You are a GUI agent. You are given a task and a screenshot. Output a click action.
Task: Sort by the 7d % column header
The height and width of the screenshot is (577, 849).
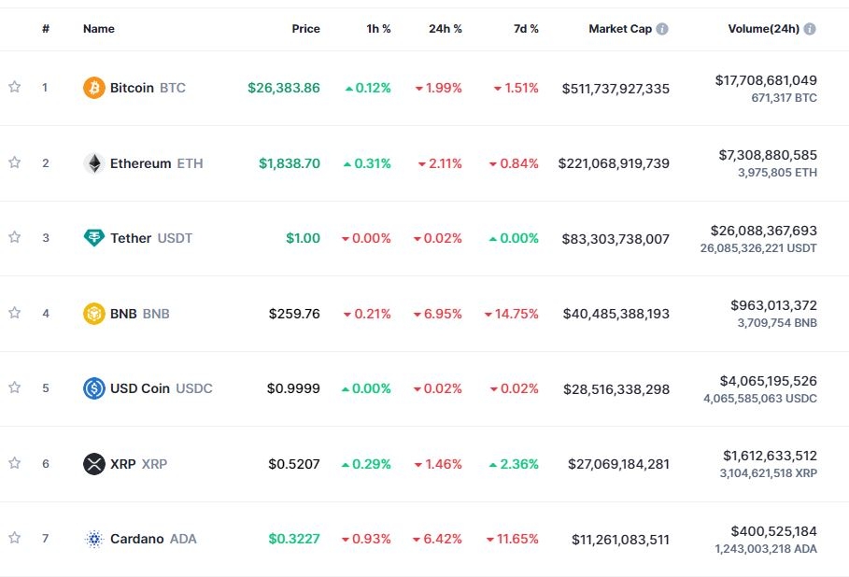[x=526, y=29]
